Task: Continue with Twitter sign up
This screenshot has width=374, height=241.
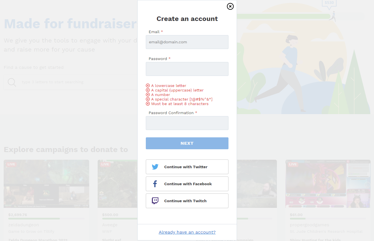Action: 187,167
